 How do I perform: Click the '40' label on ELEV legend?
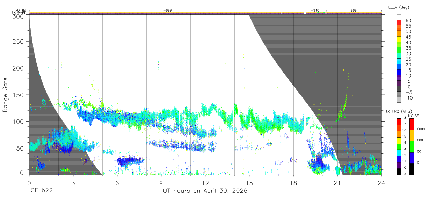point(408,43)
